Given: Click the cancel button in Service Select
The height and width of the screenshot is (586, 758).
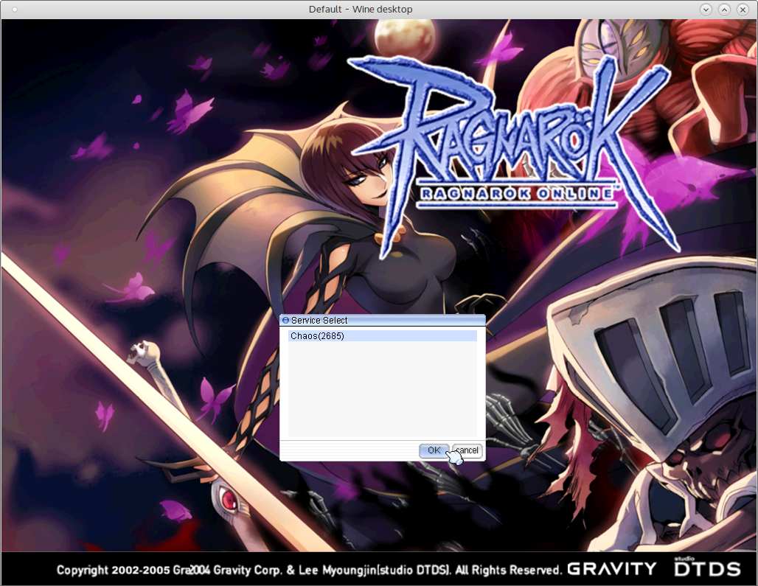Looking at the screenshot, I should [467, 450].
